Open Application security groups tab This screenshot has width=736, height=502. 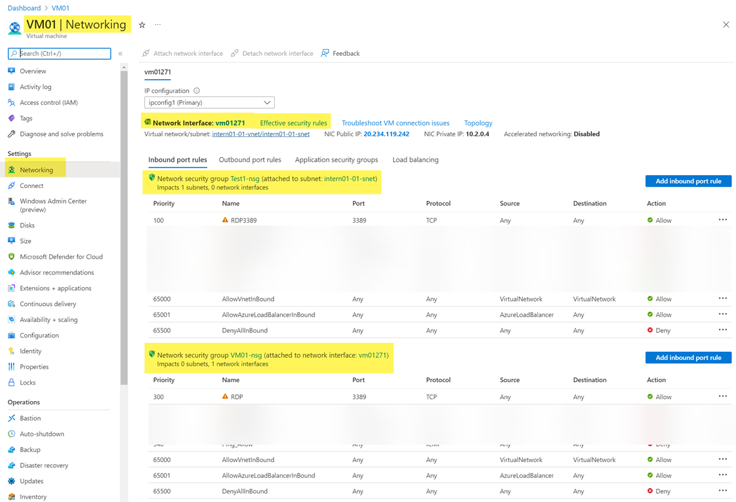tap(336, 159)
